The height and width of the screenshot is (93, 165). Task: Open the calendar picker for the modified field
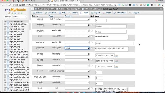pyautogui.click(x=117, y=61)
